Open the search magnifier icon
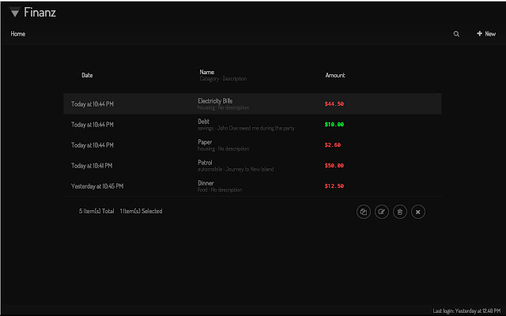The height and width of the screenshot is (316, 506). [x=456, y=34]
